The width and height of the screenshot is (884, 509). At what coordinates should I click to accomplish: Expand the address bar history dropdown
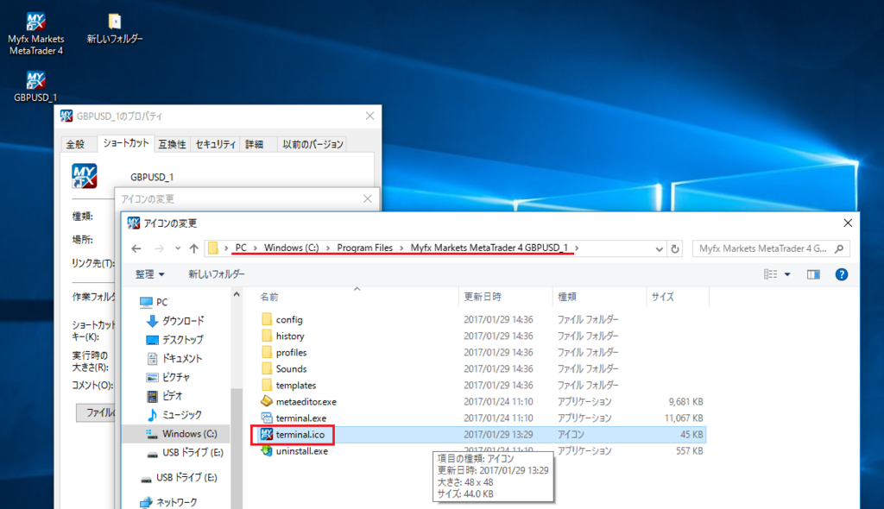click(x=659, y=248)
